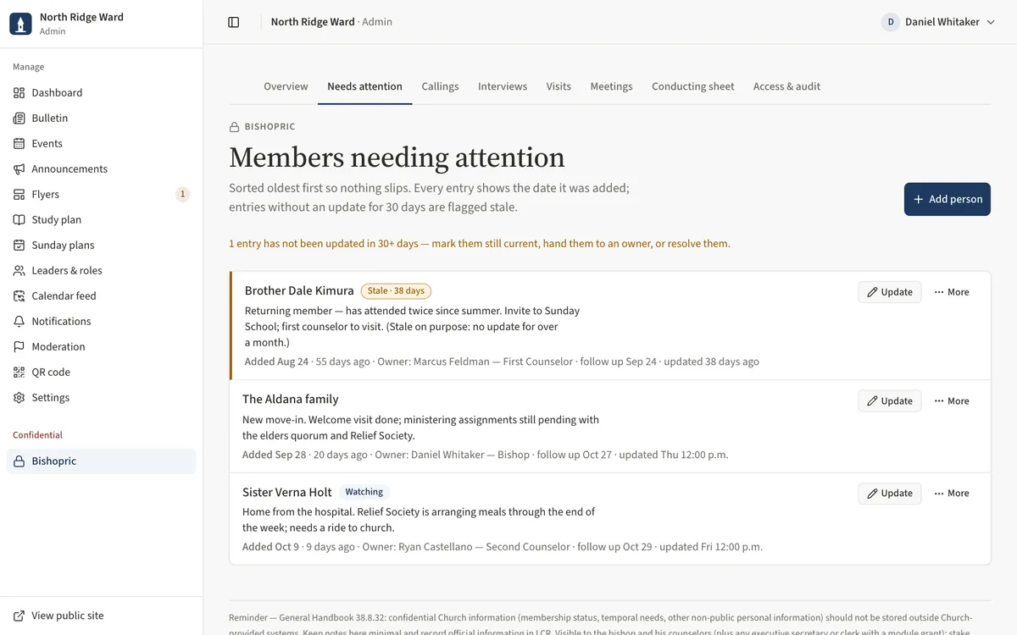Open the Visits tab
Screen dimensions: 1017x635
click(559, 86)
